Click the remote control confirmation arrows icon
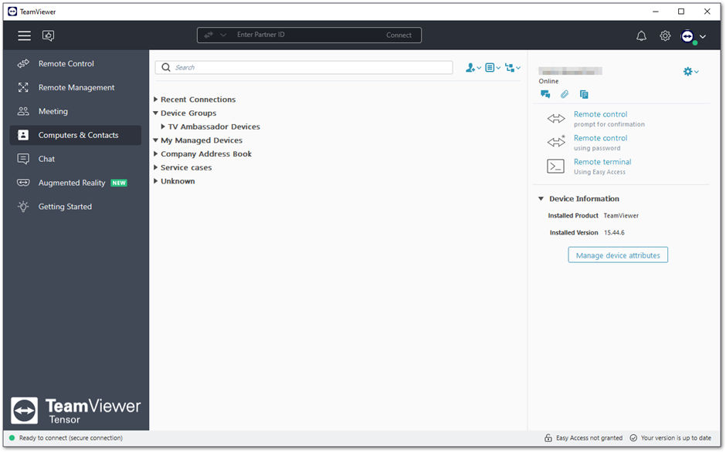 click(556, 119)
